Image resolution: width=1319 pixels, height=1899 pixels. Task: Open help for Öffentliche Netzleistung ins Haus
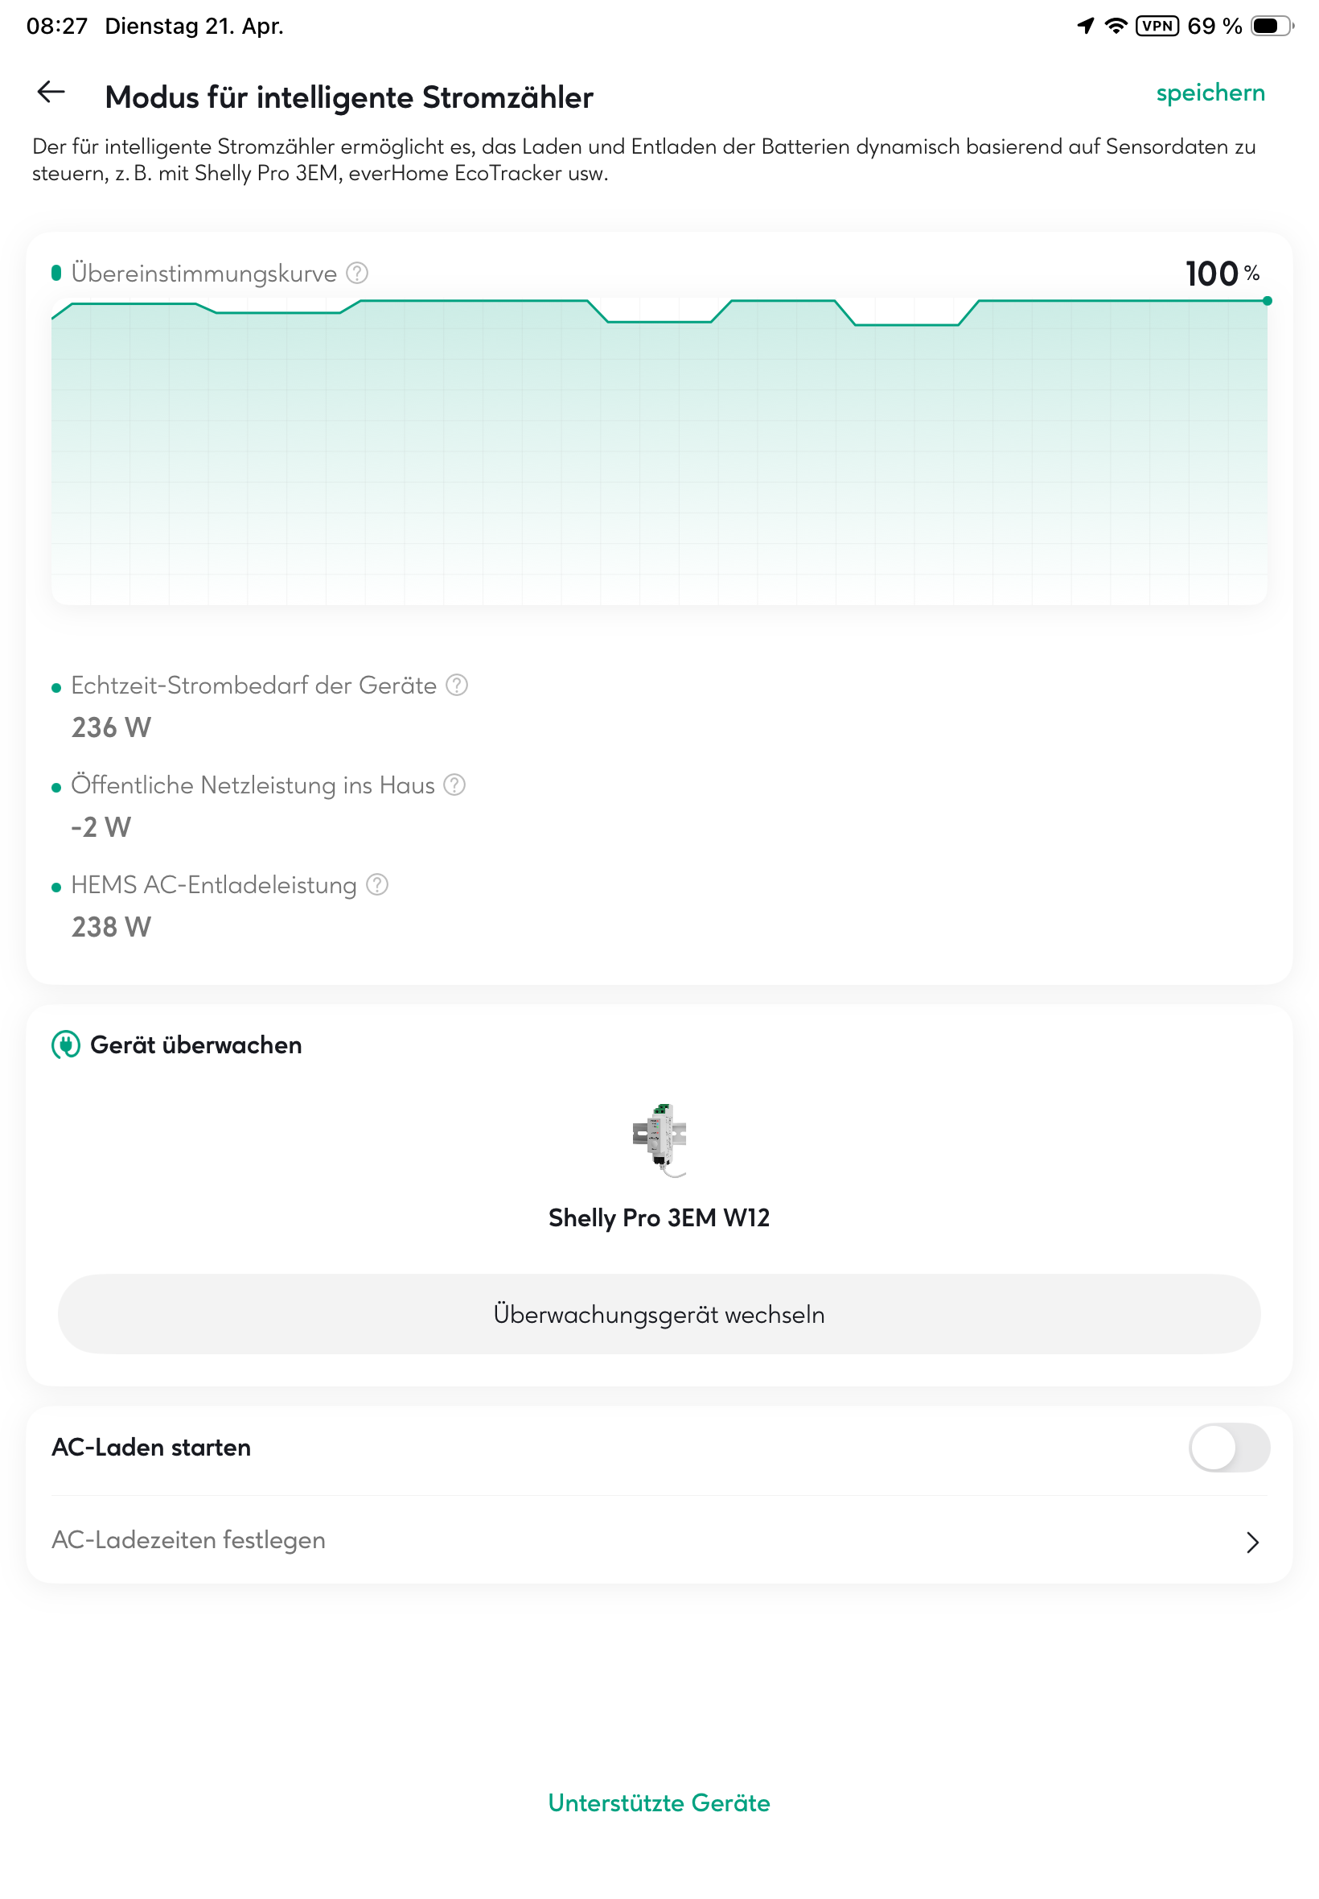[x=454, y=784]
